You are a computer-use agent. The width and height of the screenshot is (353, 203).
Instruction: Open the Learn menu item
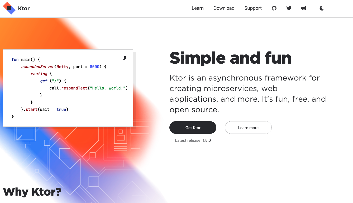tap(198, 8)
